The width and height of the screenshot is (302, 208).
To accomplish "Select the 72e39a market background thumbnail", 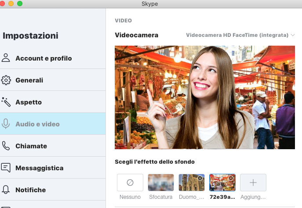I will click(x=222, y=183).
